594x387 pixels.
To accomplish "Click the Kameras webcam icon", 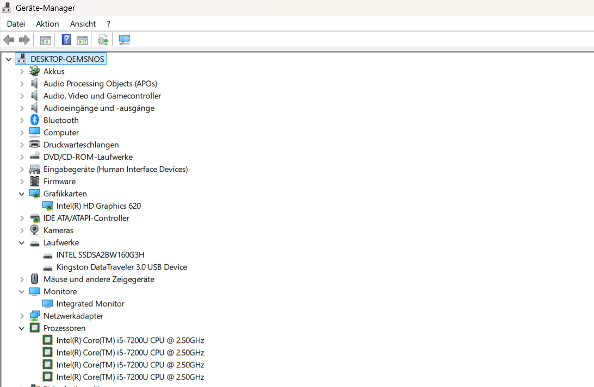I will pyautogui.click(x=34, y=230).
